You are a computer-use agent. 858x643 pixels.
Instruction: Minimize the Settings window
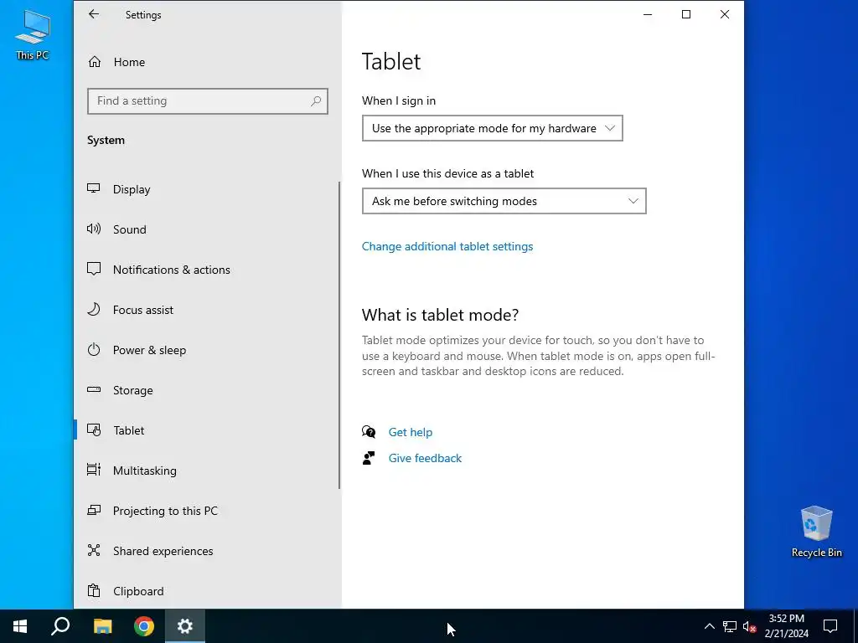tap(648, 14)
